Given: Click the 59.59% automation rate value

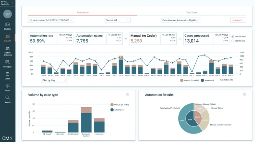Looking at the screenshot, I should pyautogui.click(x=37, y=41).
